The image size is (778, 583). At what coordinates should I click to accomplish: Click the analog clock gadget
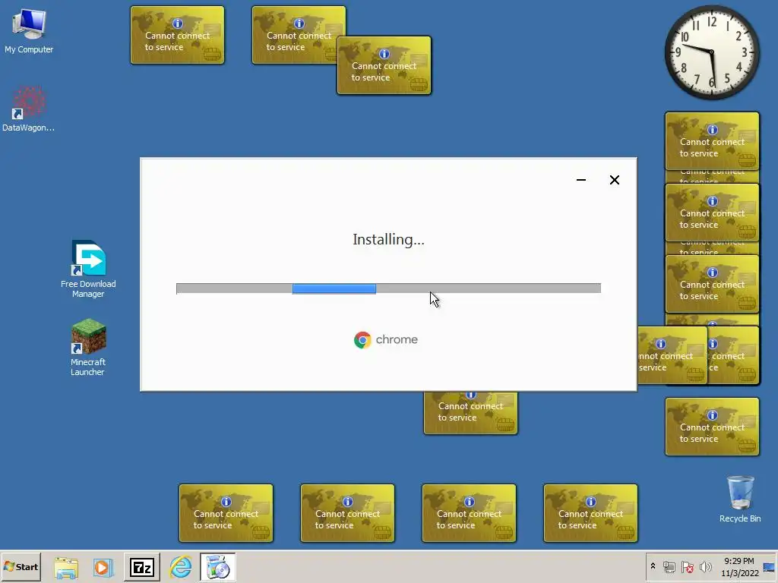point(711,52)
